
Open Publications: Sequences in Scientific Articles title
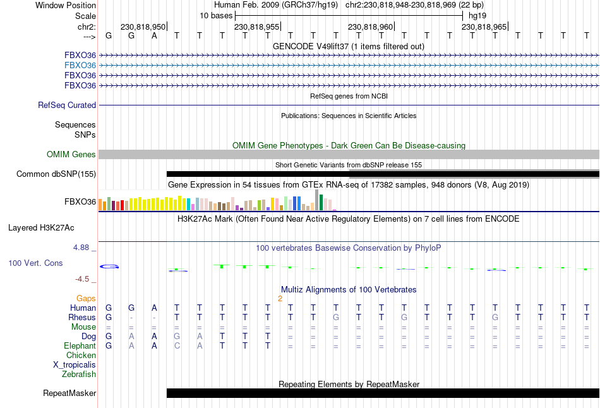349,116
